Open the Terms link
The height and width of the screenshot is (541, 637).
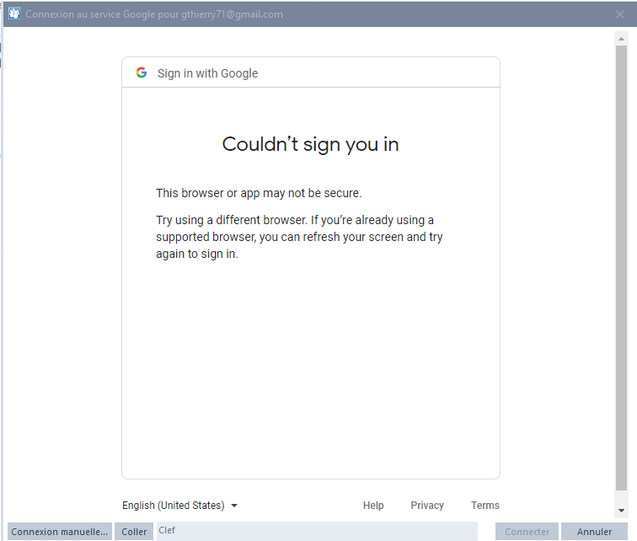(485, 506)
